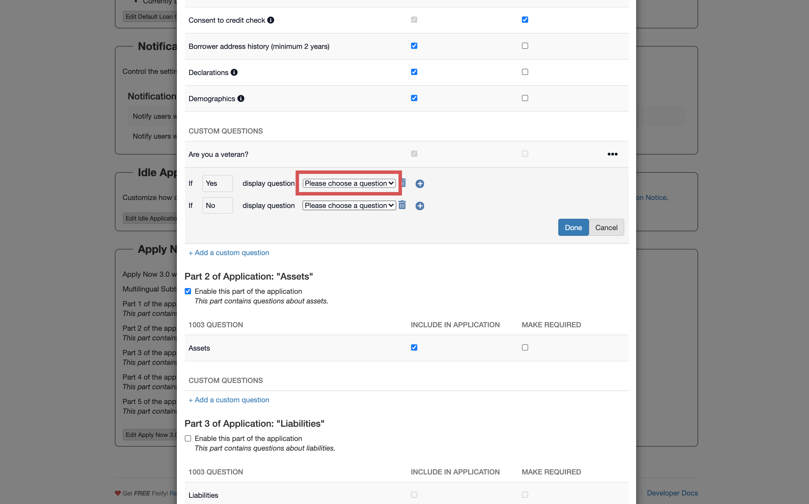Cancel the conditional question editing
Screen dimensions: 809x504
(606, 227)
